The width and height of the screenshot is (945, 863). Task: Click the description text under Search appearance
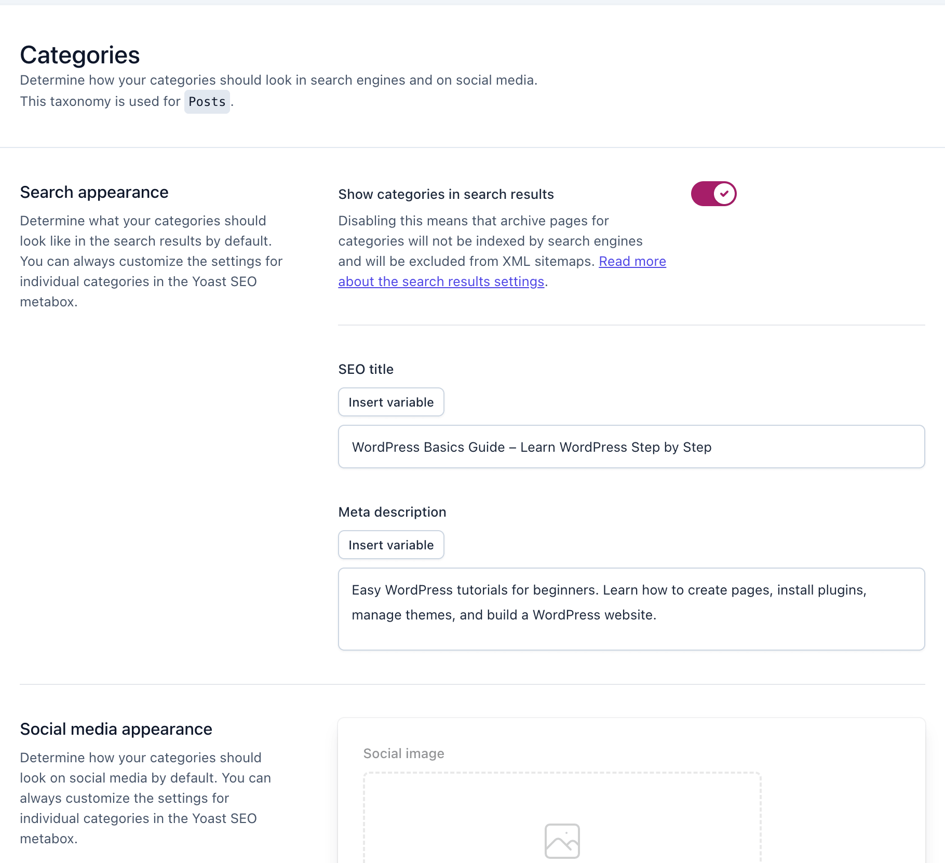pyautogui.click(x=151, y=261)
